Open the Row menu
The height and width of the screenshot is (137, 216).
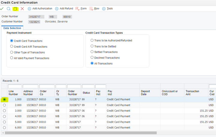97,8
